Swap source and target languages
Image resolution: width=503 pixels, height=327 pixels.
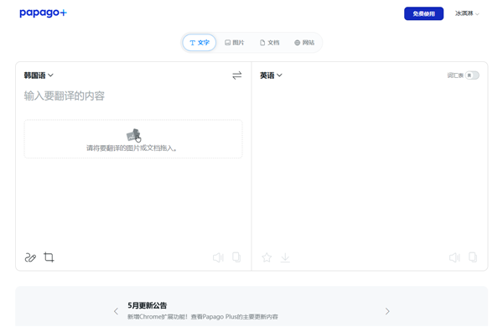tap(236, 75)
